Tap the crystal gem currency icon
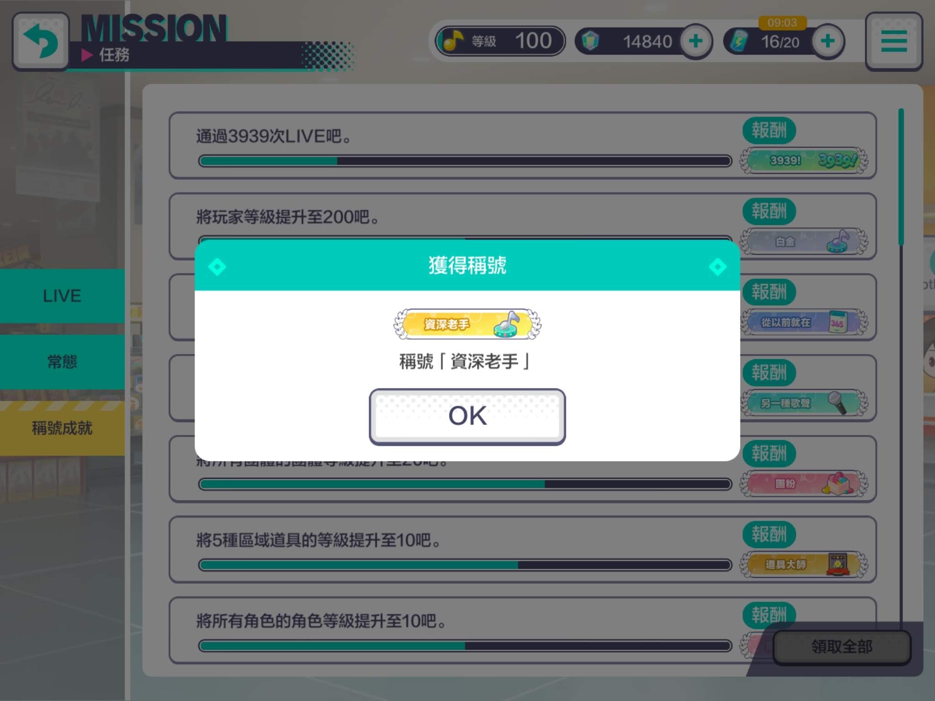Image resolution: width=935 pixels, height=701 pixels. tap(590, 42)
